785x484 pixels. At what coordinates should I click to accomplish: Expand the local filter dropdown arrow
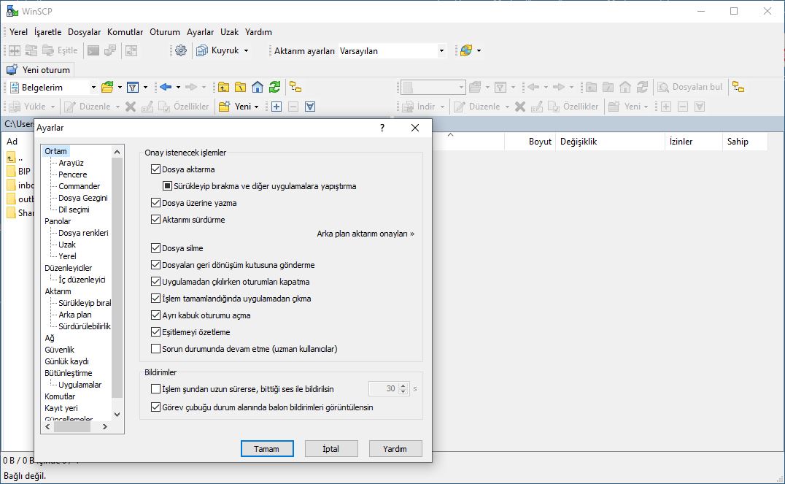tap(145, 87)
